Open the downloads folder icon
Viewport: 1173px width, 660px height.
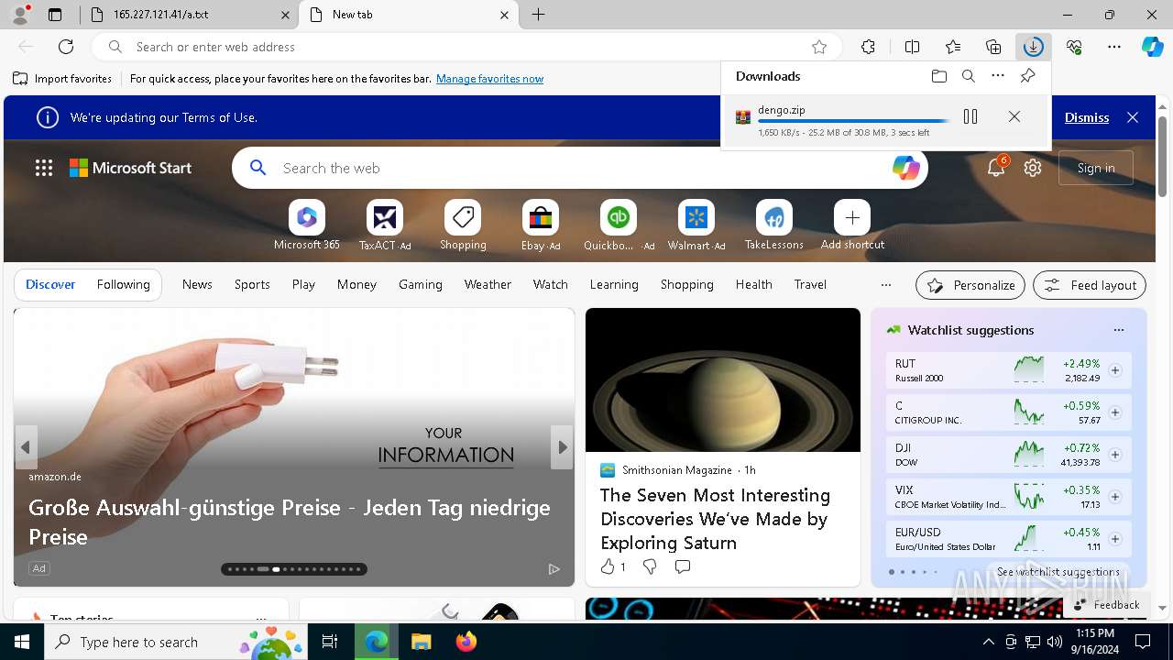click(939, 76)
